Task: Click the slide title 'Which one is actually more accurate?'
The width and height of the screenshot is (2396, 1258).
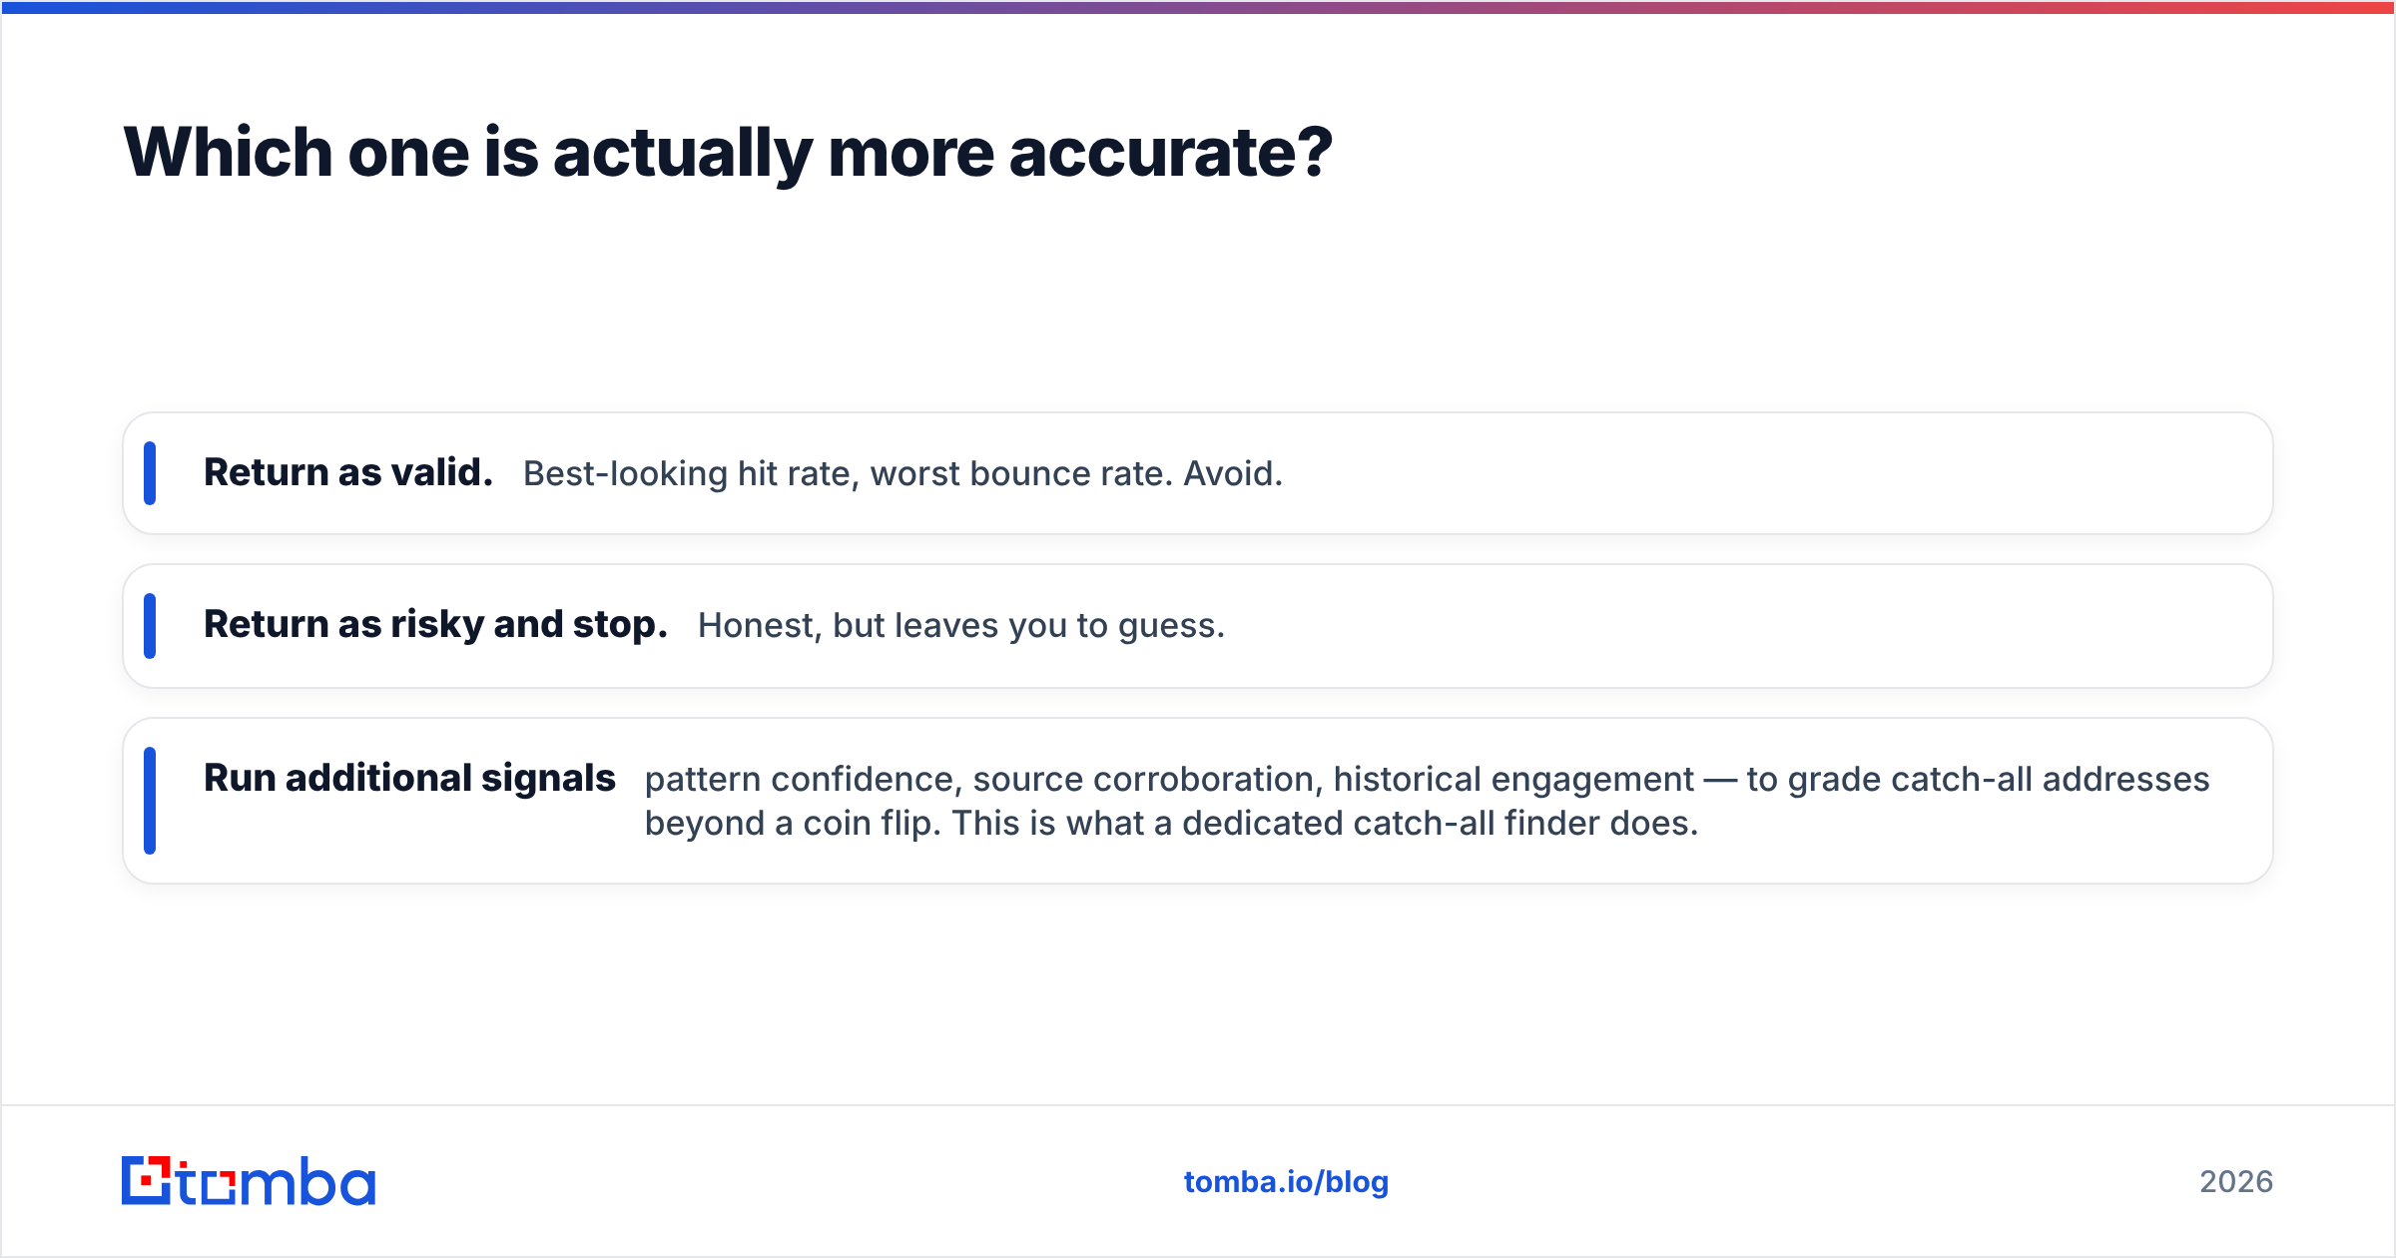Action: pyautogui.click(x=728, y=153)
